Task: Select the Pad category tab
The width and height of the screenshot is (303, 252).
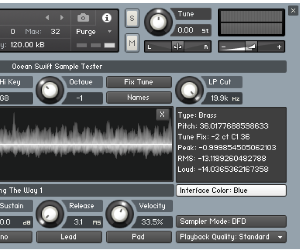Action: pyautogui.click(x=139, y=237)
